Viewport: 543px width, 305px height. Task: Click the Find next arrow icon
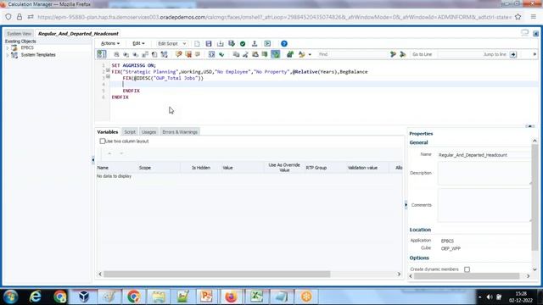393,54
